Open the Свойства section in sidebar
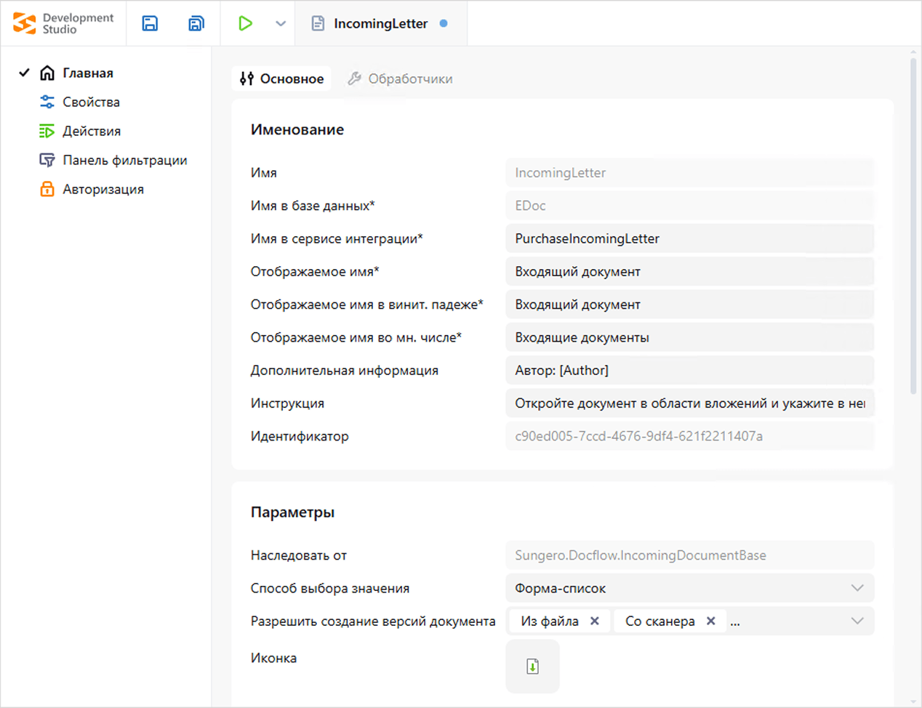The image size is (922, 708). 91,102
